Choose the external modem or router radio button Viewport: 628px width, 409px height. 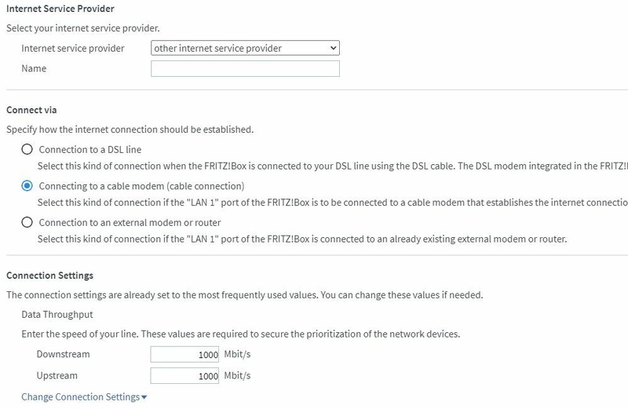27,222
